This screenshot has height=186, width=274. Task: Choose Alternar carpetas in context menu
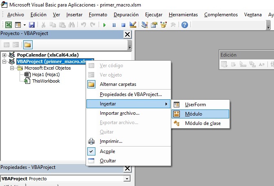click(x=128, y=84)
